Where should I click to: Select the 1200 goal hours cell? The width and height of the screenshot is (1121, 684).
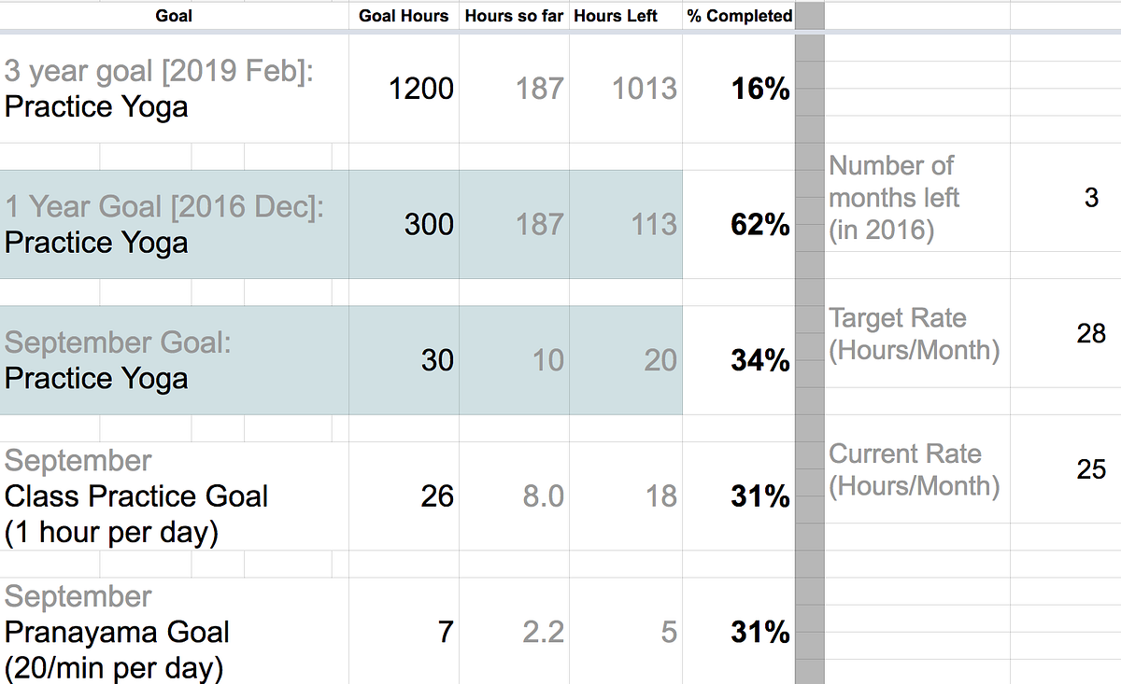pos(404,89)
